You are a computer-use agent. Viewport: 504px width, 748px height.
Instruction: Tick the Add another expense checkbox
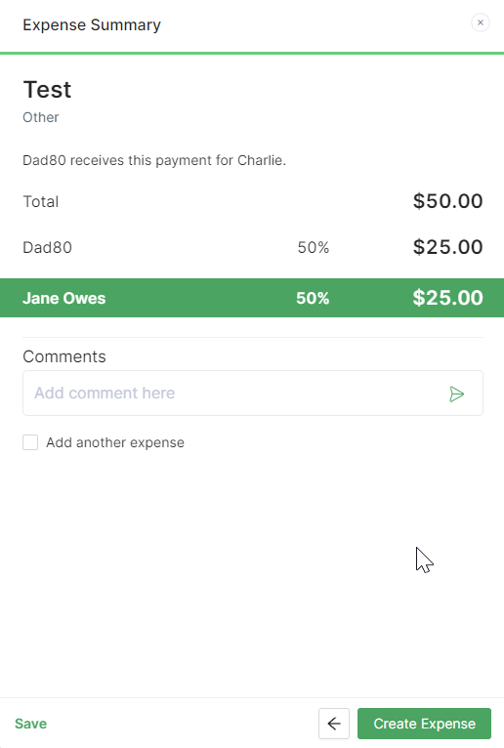pyautogui.click(x=30, y=442)
